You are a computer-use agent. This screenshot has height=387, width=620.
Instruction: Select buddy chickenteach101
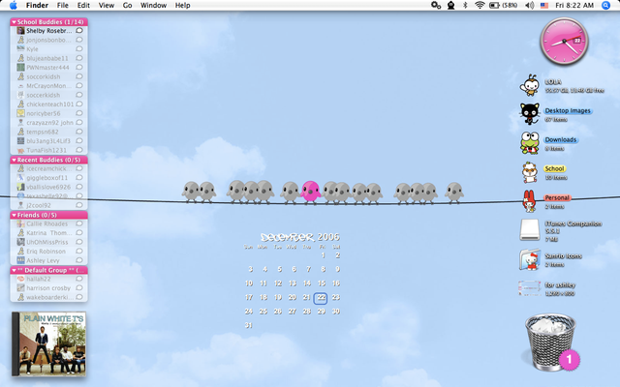49,104
